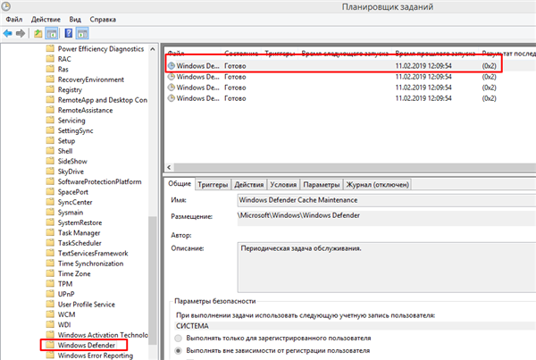Image resolution: width=536 pixels, height=360 pixels.
Task: Select the WCM tree folder
Action: 66,314
